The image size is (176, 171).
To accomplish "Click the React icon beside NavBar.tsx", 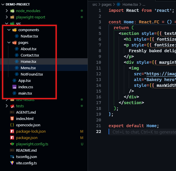I will [x=17, y=36].
